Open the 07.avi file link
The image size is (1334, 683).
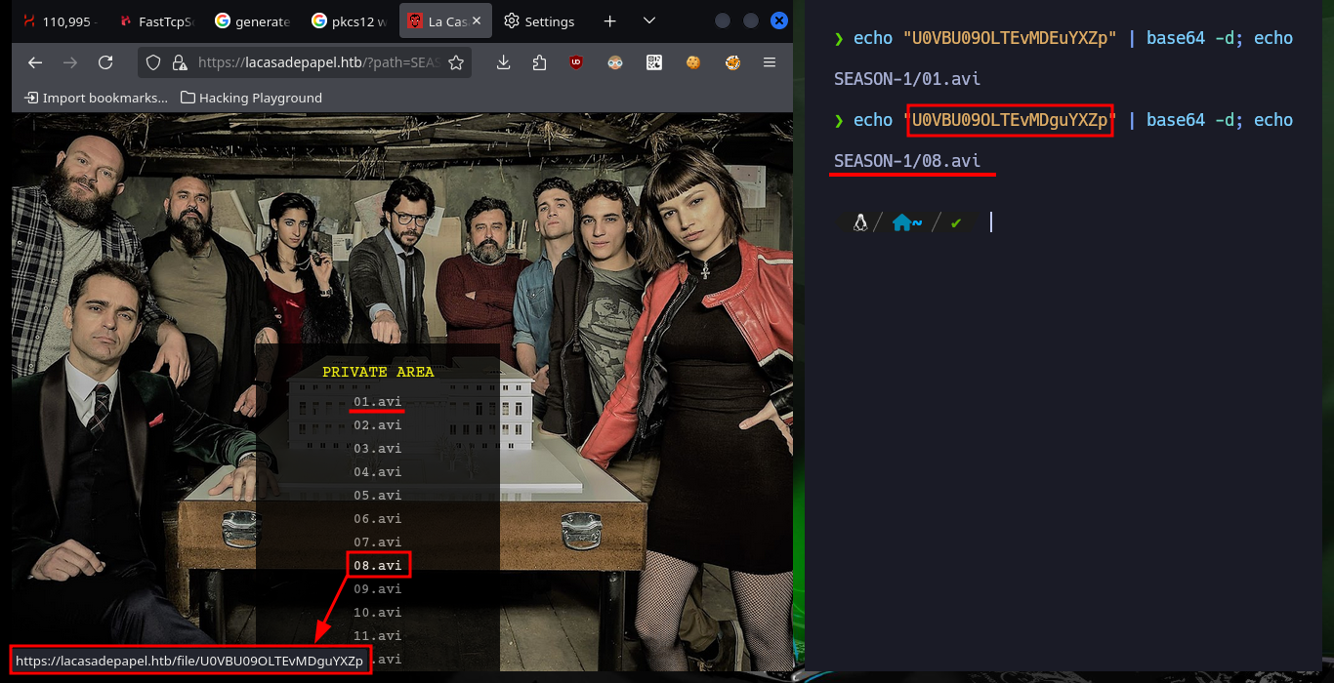(x=377, y=542)
